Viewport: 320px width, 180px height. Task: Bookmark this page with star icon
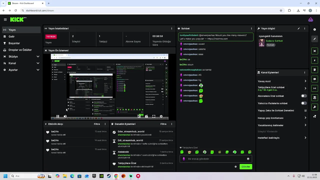coord(281,10)
